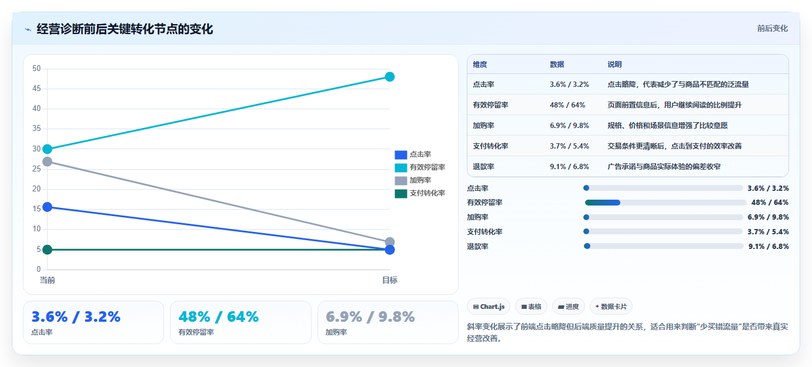Click description 页面前置信息后，用户继续阅读的比例提升
This screenshot has width=812, height=367.
[x=674, y=105]
